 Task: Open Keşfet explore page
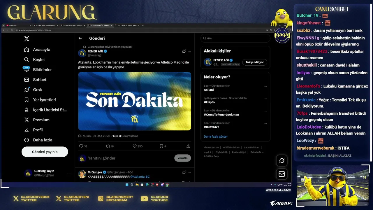coord(34,60)
